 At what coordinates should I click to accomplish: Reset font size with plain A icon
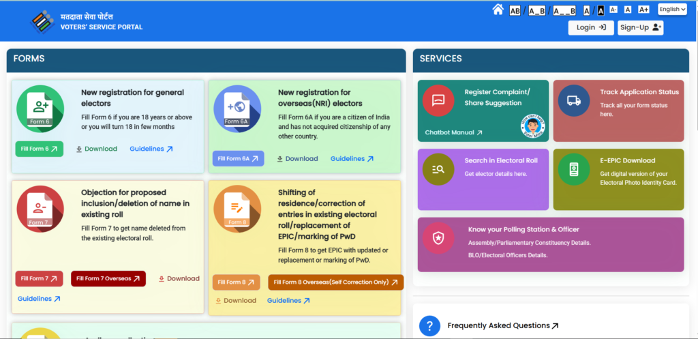(x=628, y=10)
